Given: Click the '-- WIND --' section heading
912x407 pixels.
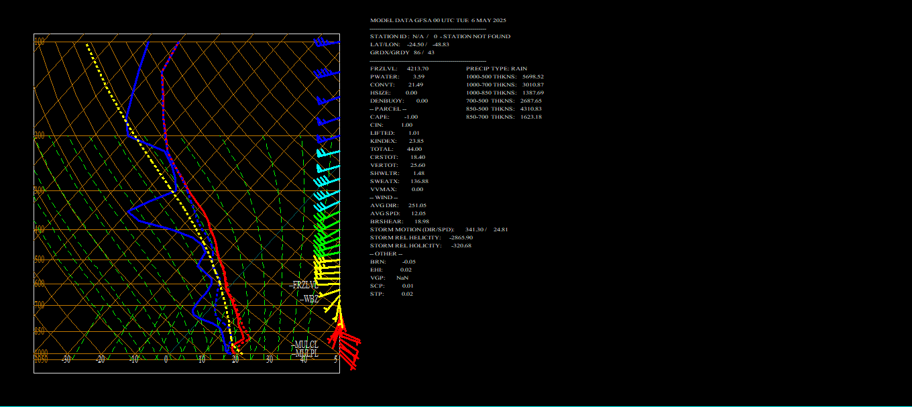Looking at the screenshot, I should [384, 197].
